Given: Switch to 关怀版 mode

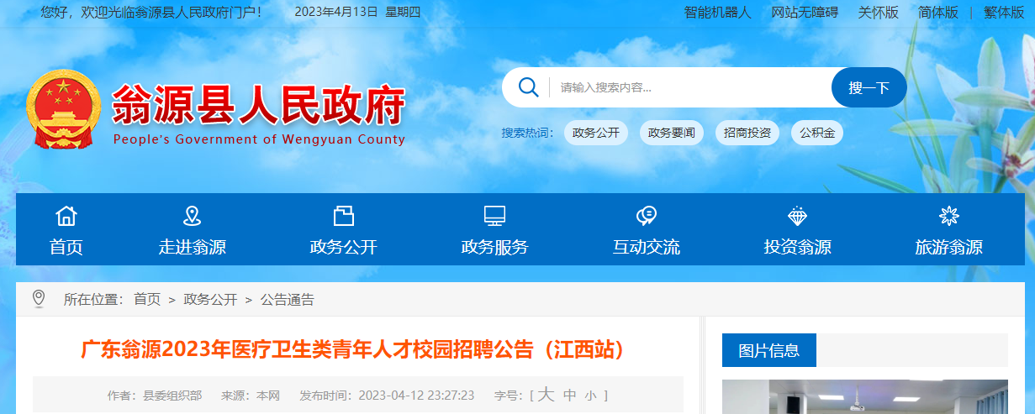Looking at the screenshot, I should pos(879,13).
